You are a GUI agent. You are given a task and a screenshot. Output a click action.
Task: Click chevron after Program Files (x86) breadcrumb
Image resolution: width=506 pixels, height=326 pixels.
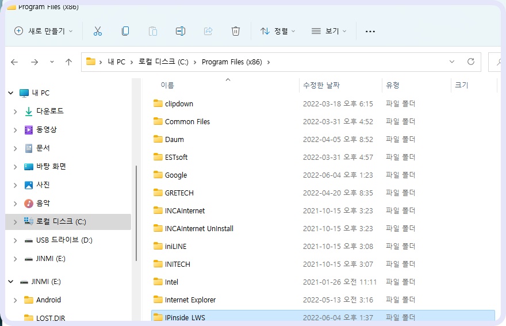[x=269, y=62]
